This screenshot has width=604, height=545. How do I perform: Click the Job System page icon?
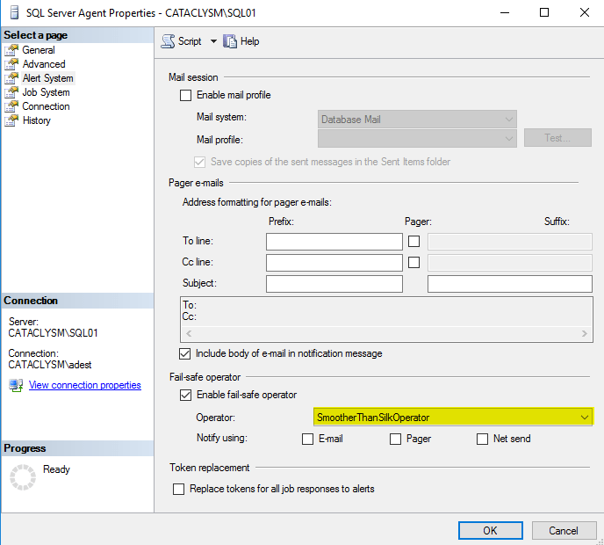(11, 92)
